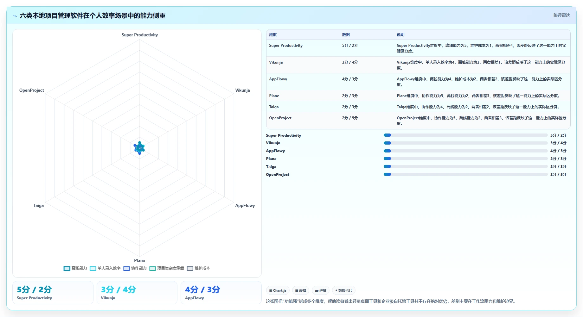Open the Vikunja 3分 / 4分 card
Image resolution: width=583 pixels, height=317 pixels.
pyautogui.click(x=137, y=293)
